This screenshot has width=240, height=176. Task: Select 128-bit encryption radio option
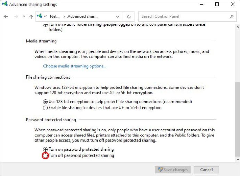[x=45, y=102]
